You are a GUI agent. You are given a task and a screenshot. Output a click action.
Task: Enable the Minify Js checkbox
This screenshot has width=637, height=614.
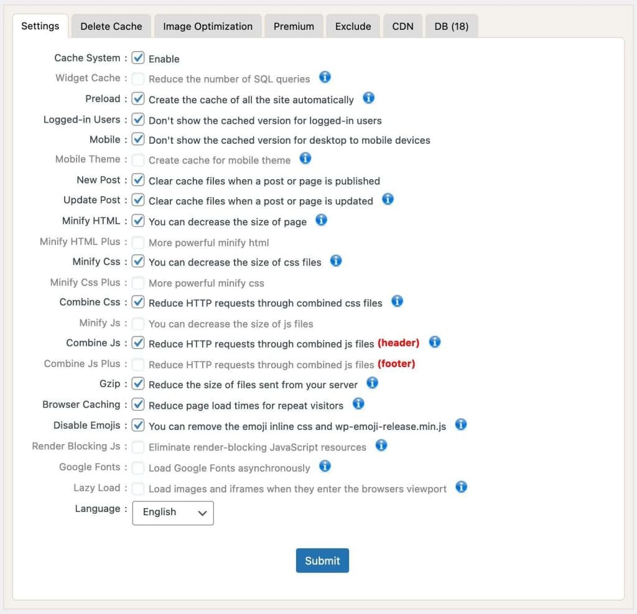coord(138,323)
